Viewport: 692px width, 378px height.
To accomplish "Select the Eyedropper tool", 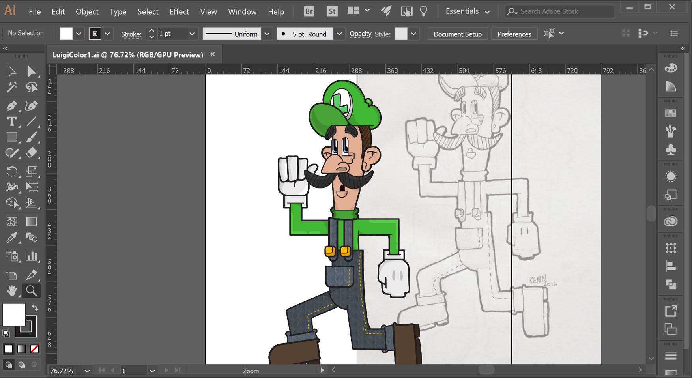I will [12, 238].
